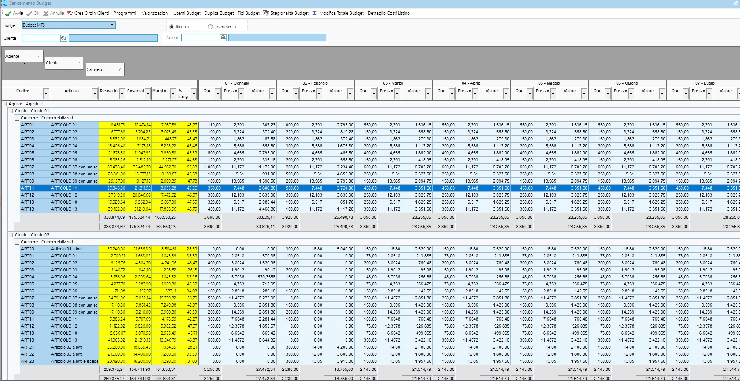The image size is (741, 381).
Task: Click the Caricamento Budget window icon
Action: pos(4,3)
